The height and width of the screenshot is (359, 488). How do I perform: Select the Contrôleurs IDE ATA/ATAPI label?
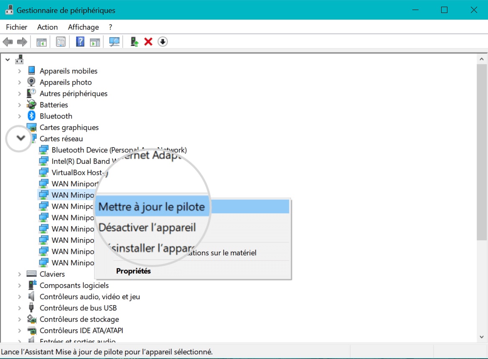tap(81, 331)
